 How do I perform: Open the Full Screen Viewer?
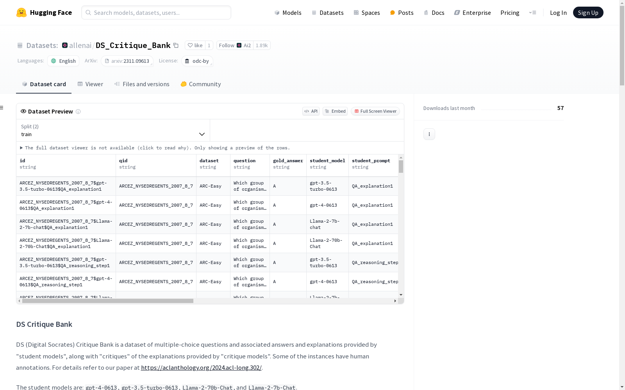[x=375, y=111]
